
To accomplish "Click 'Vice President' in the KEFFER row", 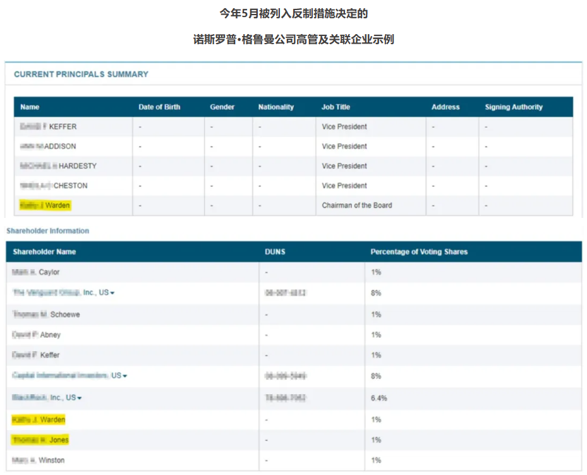I will click(344, 126).
